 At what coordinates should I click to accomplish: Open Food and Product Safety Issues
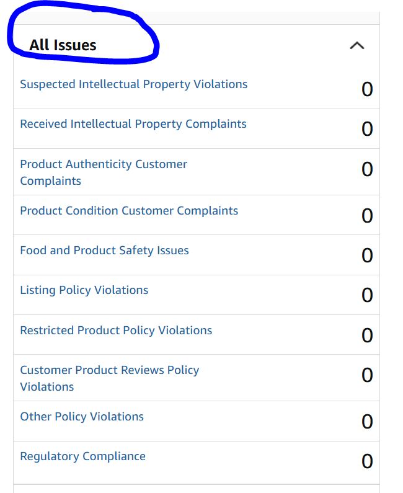104,251
